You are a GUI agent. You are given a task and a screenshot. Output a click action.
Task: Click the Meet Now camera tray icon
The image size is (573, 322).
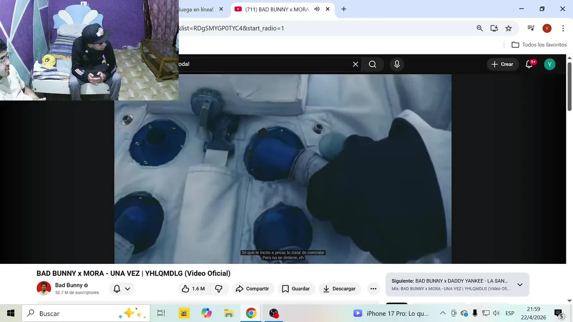coord(454,313)
